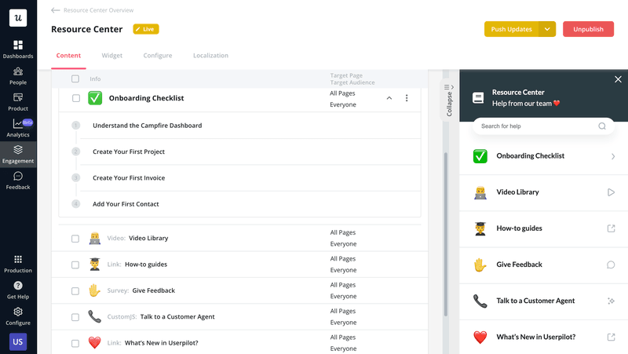Viewport: 628px width, 354px height.
Task: Open the Push Updates dropdown arrow
Action: (x=547, y=29)
